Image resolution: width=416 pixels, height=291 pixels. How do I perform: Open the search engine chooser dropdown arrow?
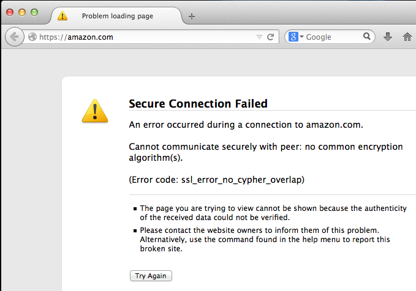tap(301, 37)
